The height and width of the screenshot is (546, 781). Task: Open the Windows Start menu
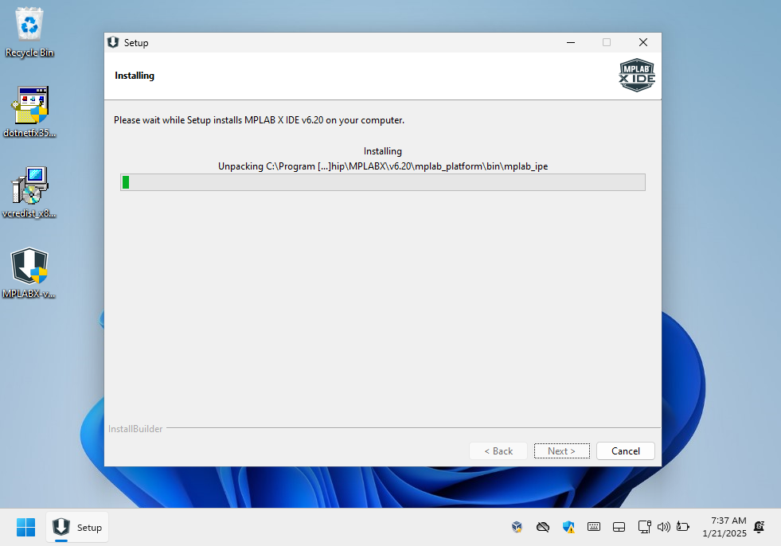click(26, 527)
